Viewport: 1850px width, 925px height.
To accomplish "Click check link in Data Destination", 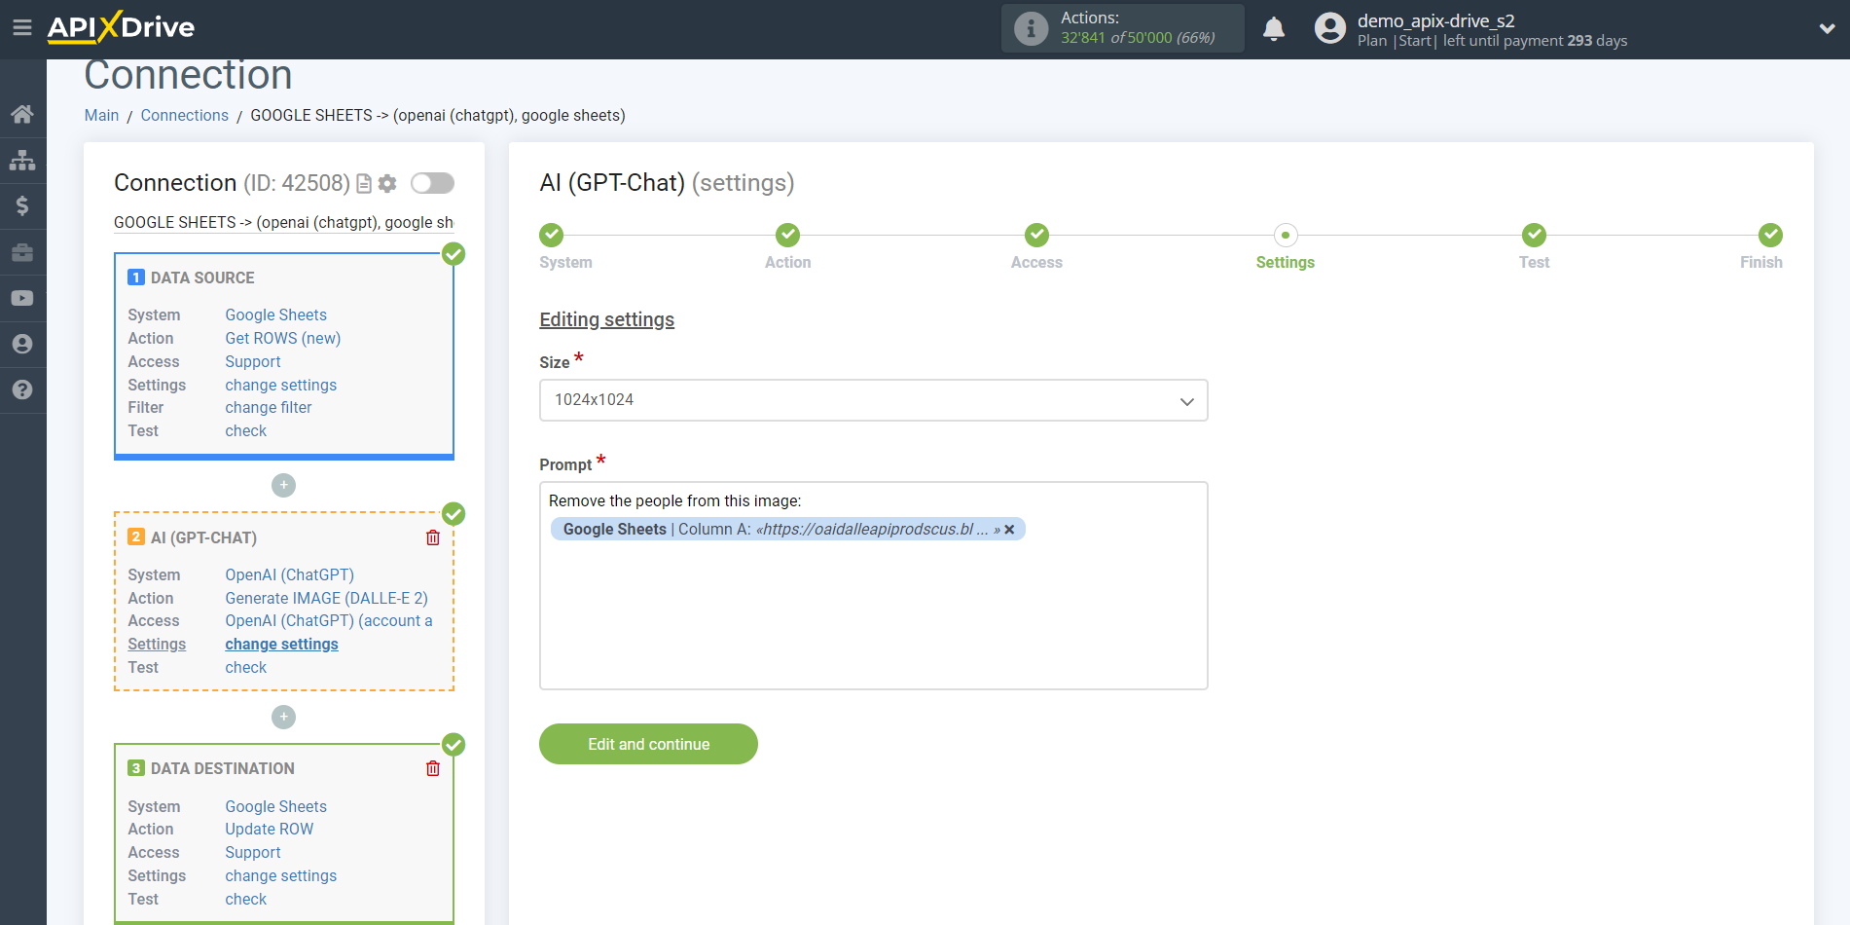I will coord(245,899).
